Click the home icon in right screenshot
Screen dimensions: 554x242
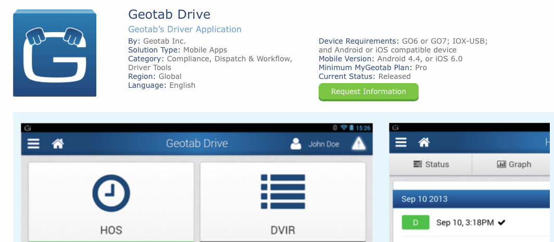pyautogui.click(x=424, y=142)
